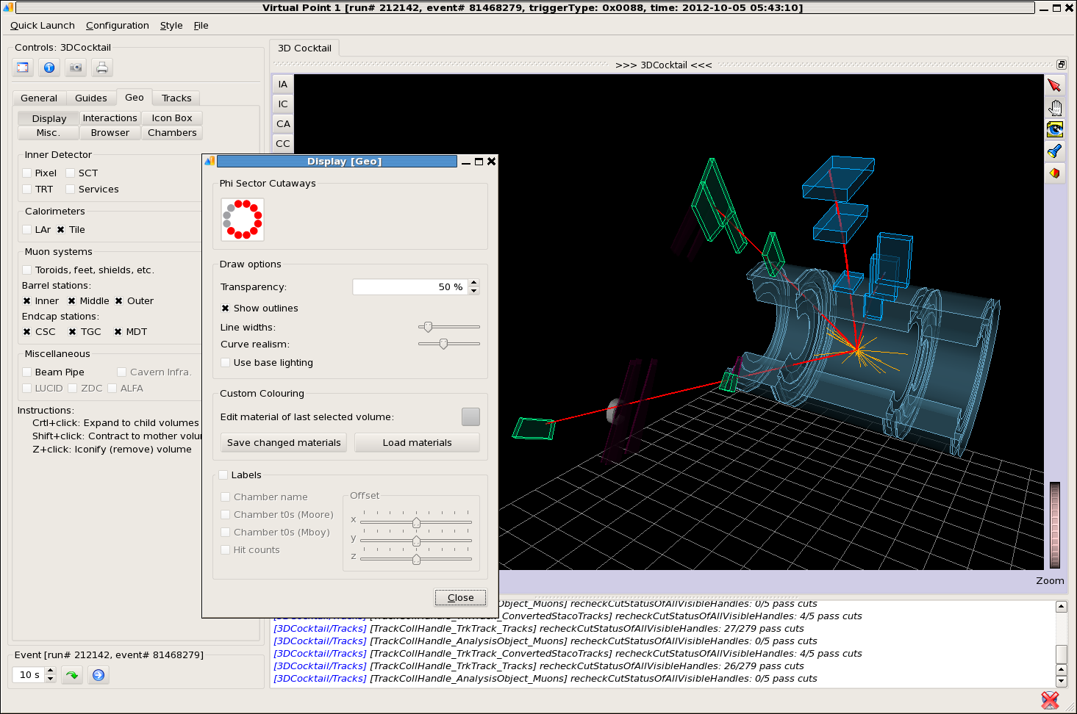Enable the TRT checkbox
This screenshot has height=714, width=1077.
click(27, 190)
